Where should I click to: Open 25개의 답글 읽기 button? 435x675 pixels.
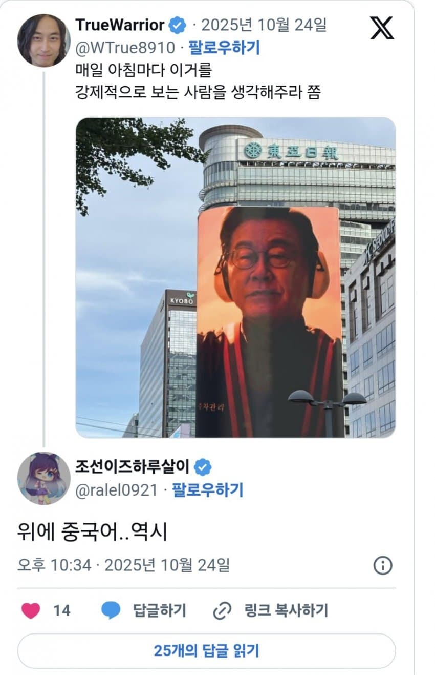click(x=207, y=651)
